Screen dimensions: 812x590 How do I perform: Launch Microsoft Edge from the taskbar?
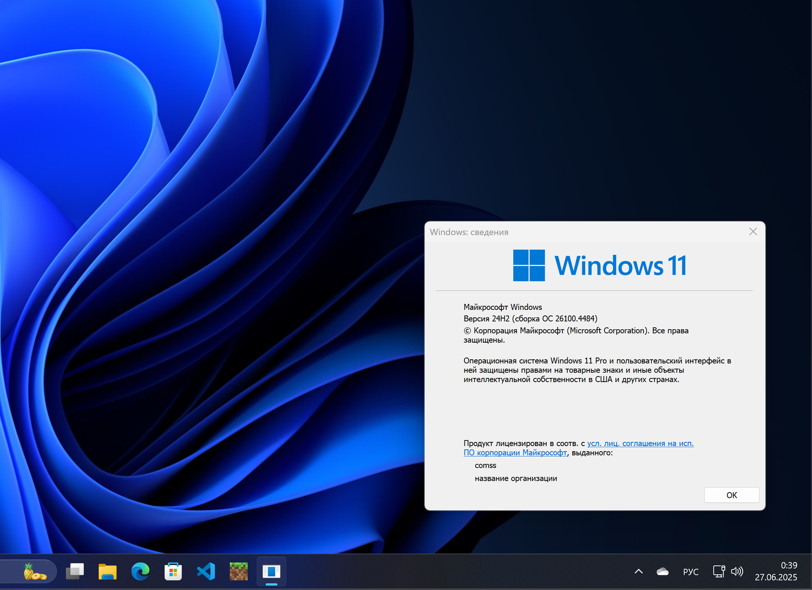[x=140, y=571]
